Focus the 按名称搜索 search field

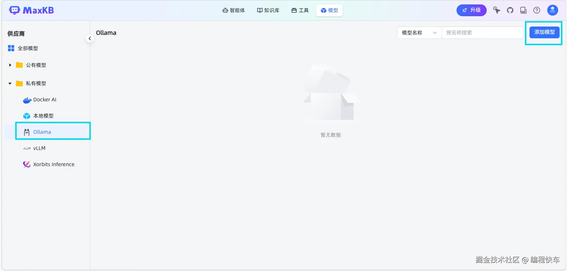click(x=483, y=33)
